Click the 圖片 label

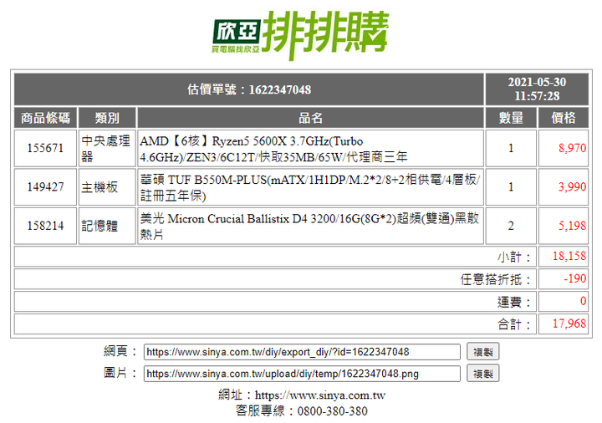[x=120, y=373]
